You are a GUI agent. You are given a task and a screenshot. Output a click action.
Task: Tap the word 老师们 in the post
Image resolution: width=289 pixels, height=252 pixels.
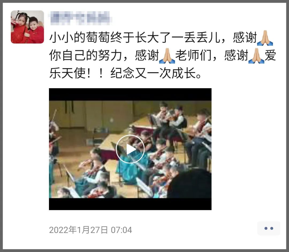click(193, 55)
